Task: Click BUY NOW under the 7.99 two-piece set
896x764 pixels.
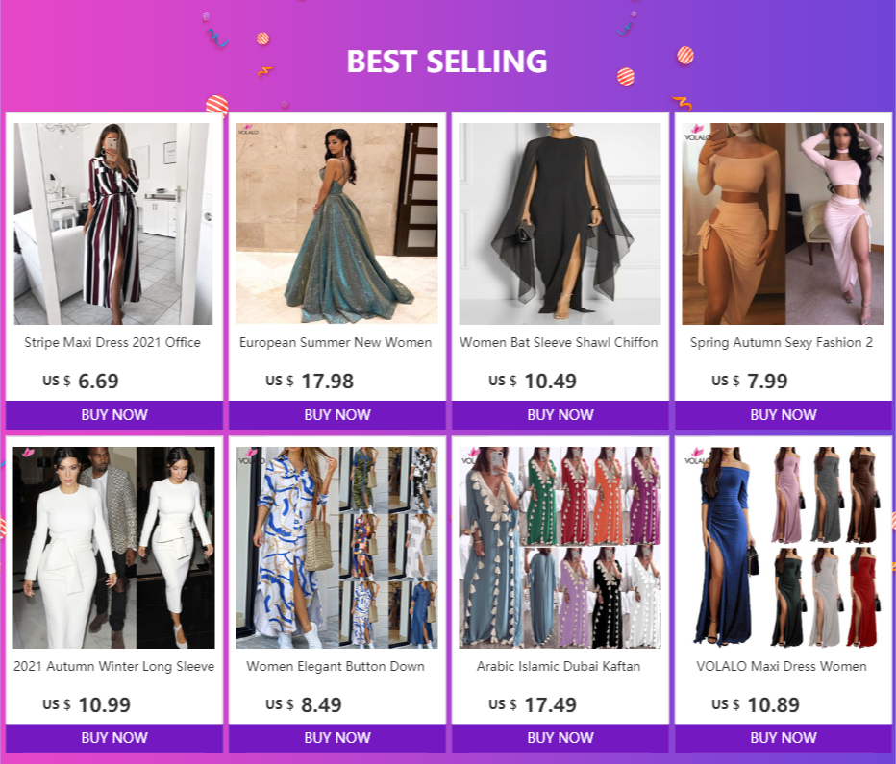Action: (x=783, y=414)
